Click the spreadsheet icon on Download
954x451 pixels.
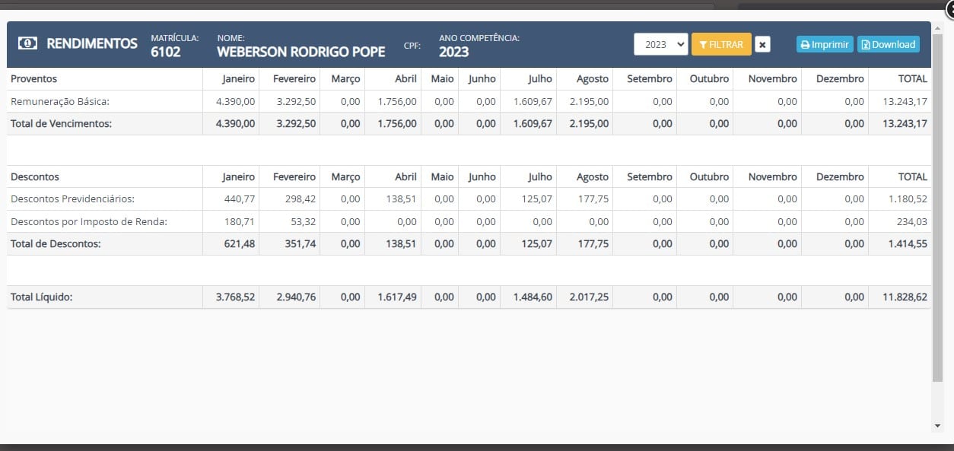[866, 45]
